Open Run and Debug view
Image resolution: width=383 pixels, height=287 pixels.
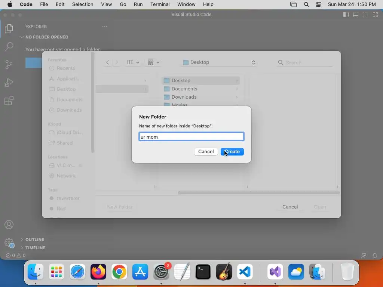tap(9, 83)
